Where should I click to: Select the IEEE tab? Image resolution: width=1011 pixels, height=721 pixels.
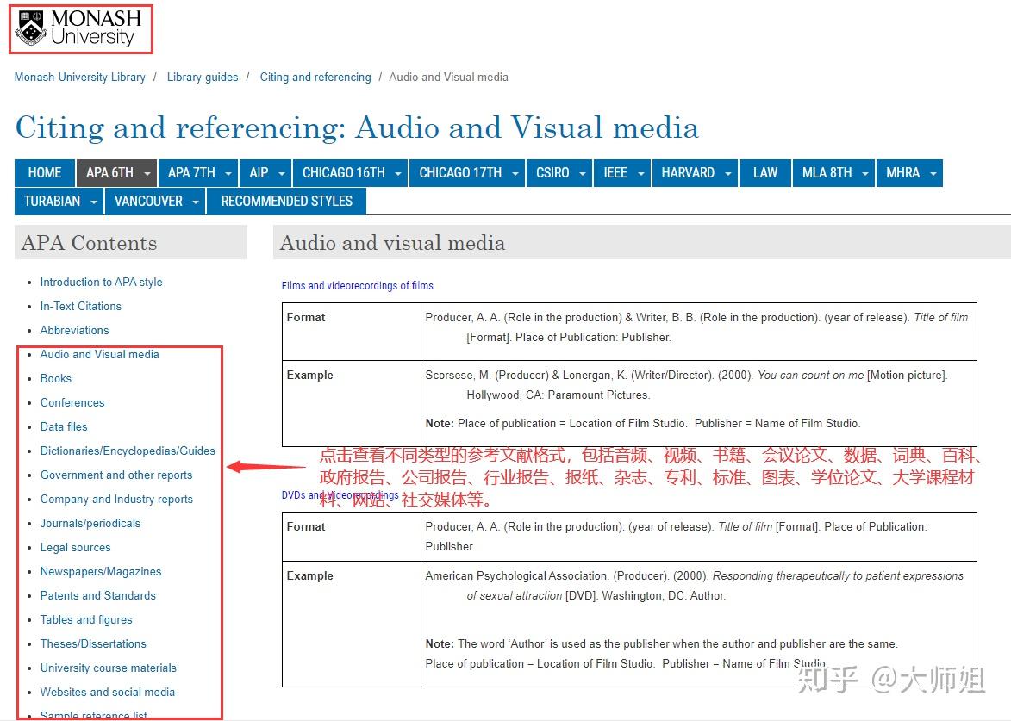(x=615, y=172)
